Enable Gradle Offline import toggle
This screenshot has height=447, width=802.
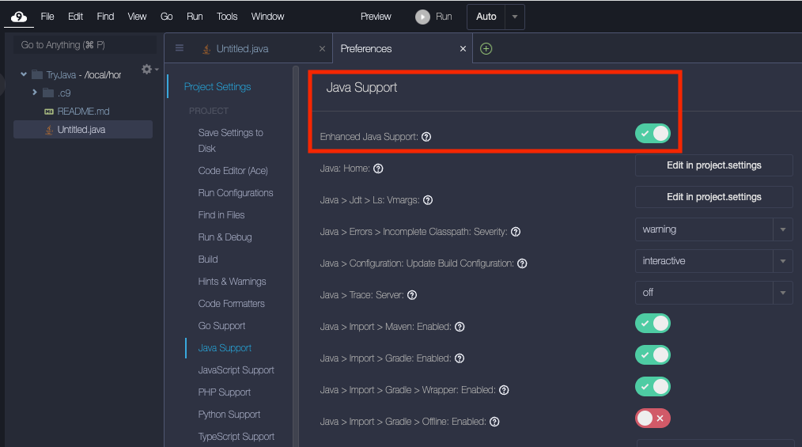(x=653, y=419)
